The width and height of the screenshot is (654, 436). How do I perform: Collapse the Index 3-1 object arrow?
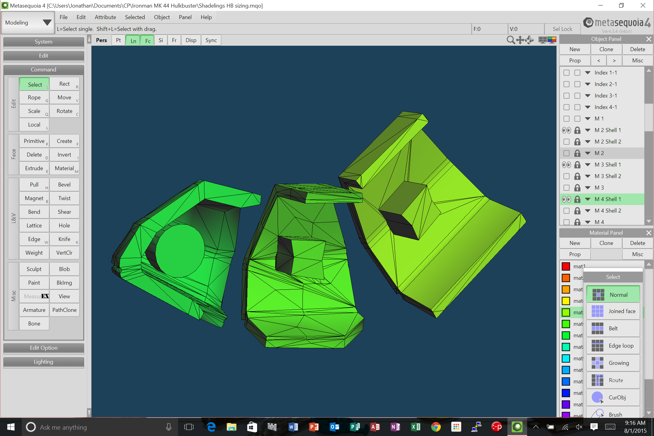(x=588, y=96)
